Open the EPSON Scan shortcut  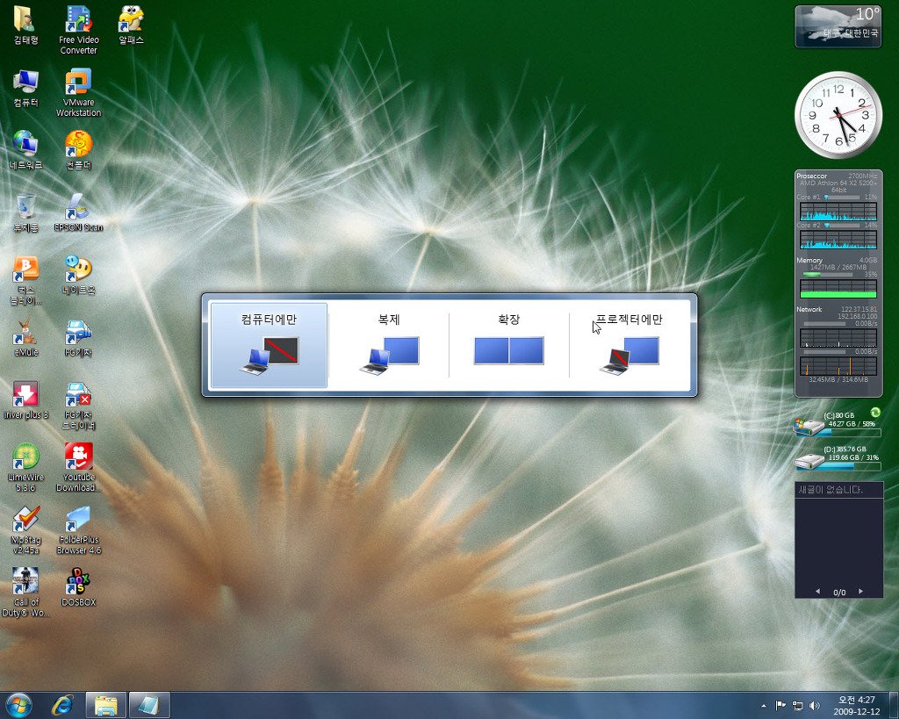(78, 207)
